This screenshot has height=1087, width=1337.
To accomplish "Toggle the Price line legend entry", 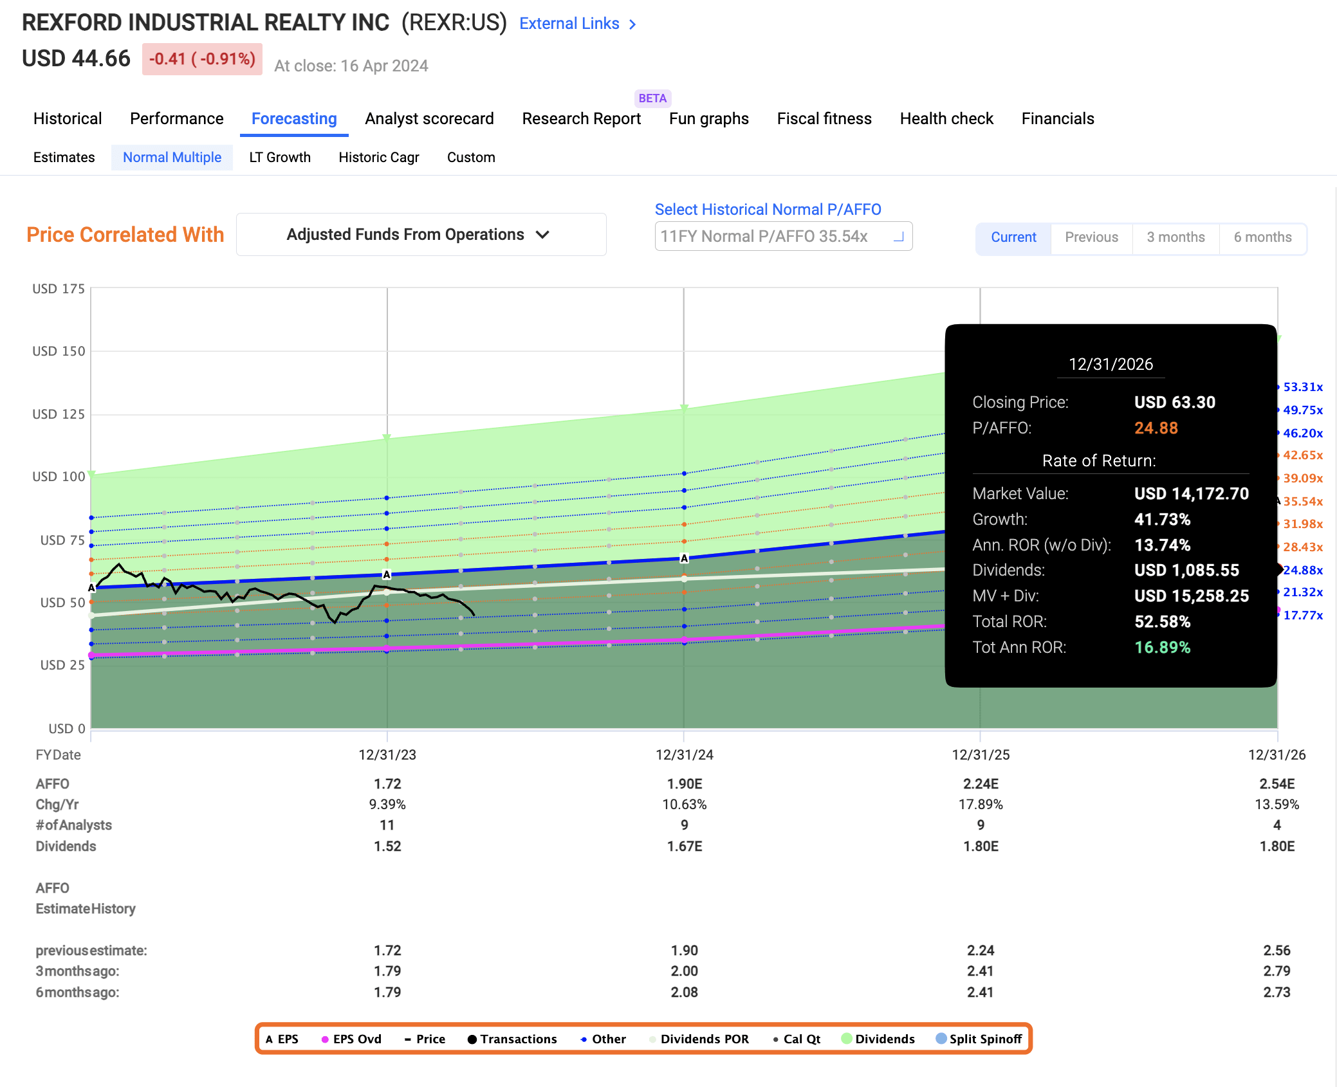I will tap(408, 1039).
